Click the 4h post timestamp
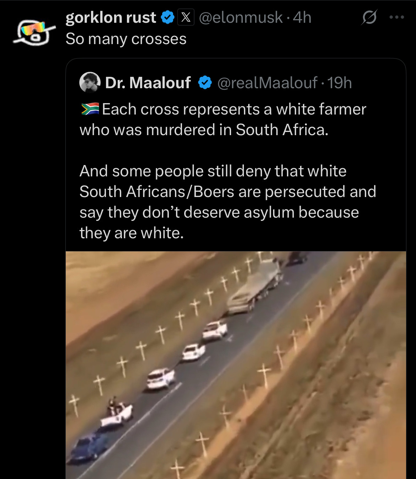416x479 pixels. click(302, 17)
